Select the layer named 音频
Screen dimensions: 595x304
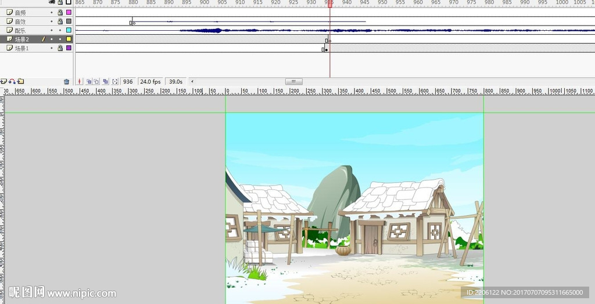click(20, 13)
